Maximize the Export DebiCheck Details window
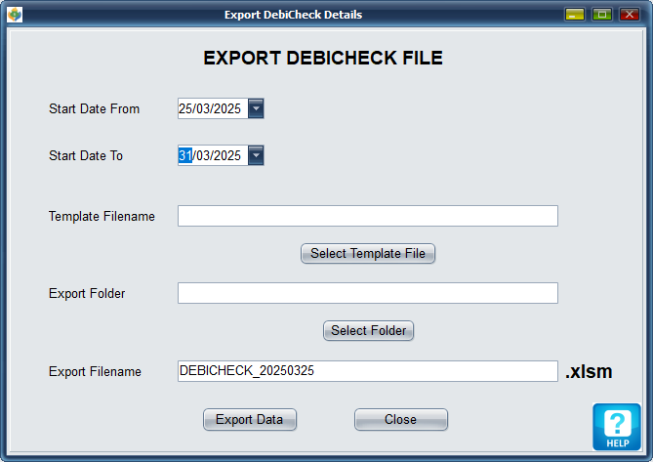This screenshot has width=653, height=462. pos(601,15)
